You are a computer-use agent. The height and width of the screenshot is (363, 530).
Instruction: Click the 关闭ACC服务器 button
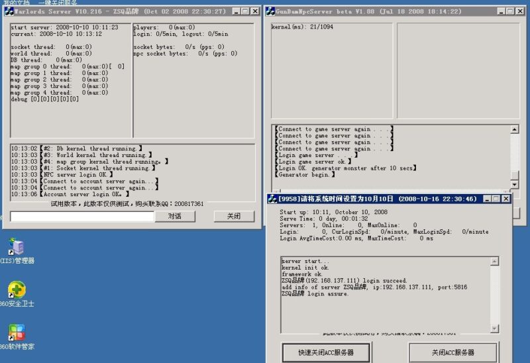click(452, 352)
